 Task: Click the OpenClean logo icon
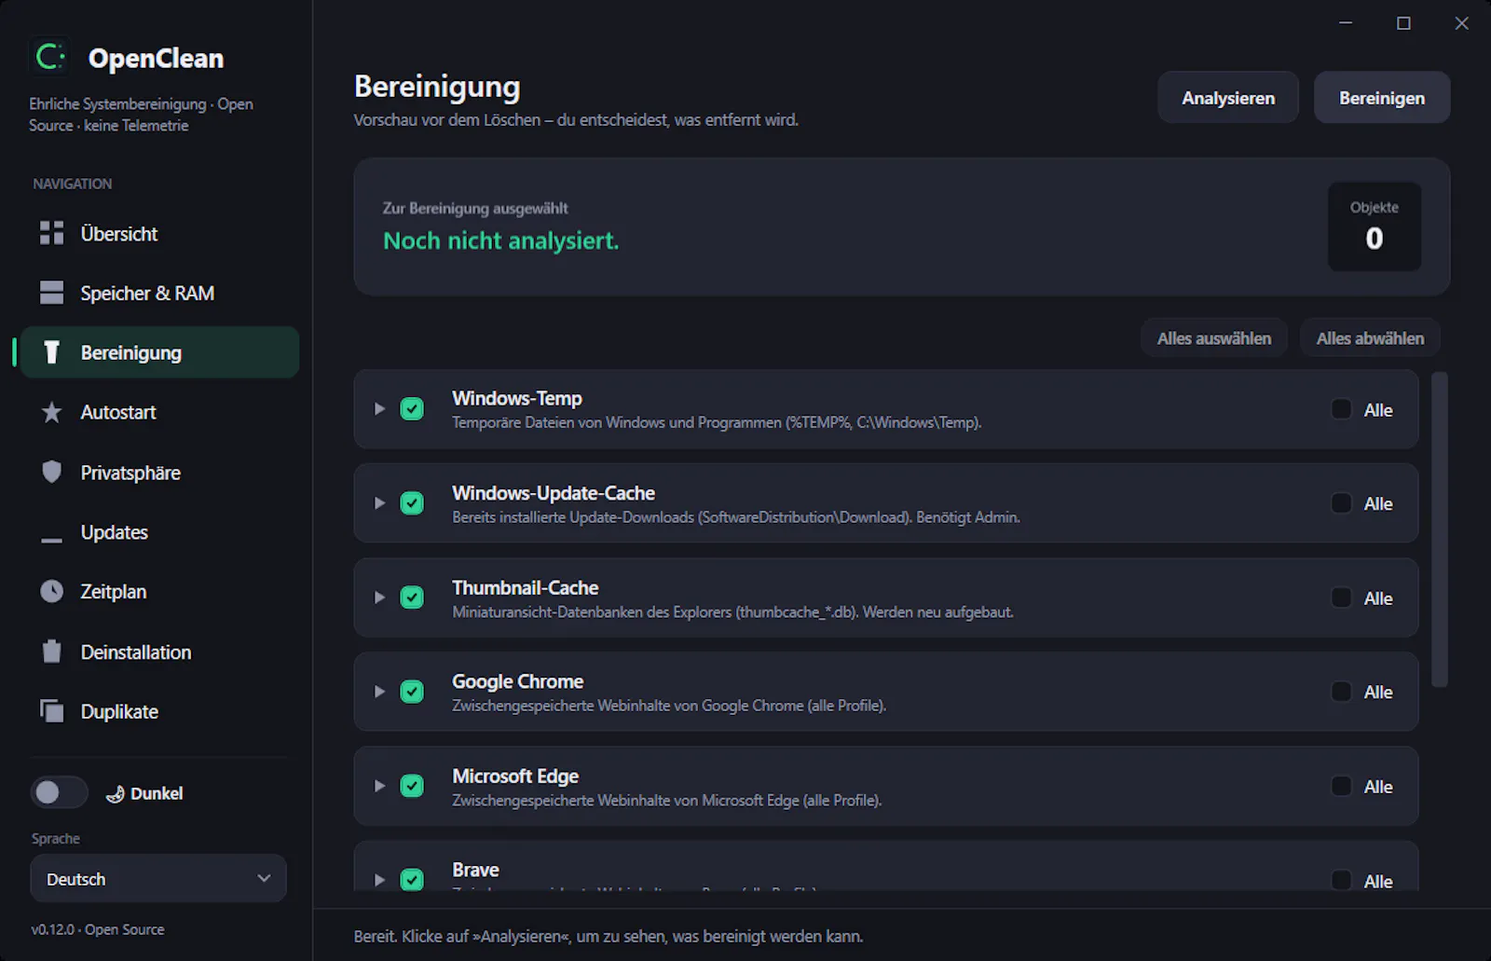click(50, 57)
